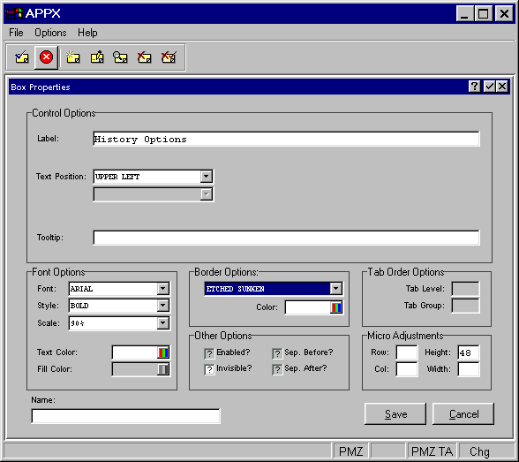Expand the Font dropdown showing ARIAL
The image size is (519, 462).
[162, 289]
